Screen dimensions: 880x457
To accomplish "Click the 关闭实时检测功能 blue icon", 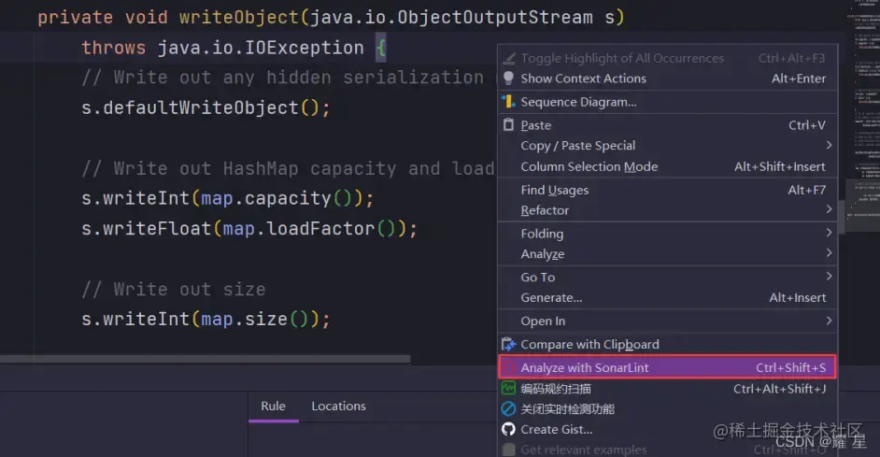I will (508, 408).
